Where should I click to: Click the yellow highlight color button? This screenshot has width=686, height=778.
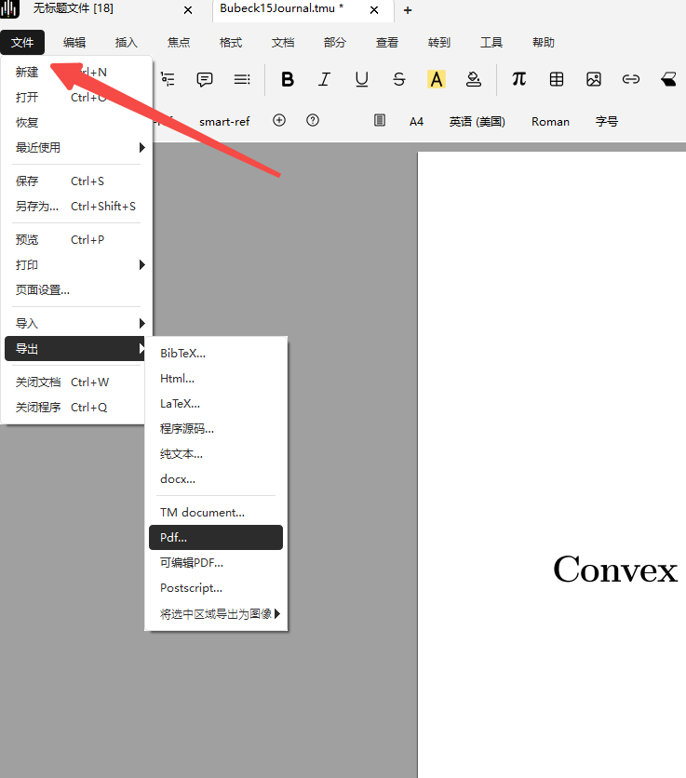point(437,80)
